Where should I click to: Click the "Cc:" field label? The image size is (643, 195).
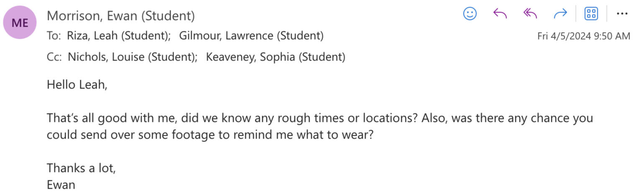[x=54, y=57]
